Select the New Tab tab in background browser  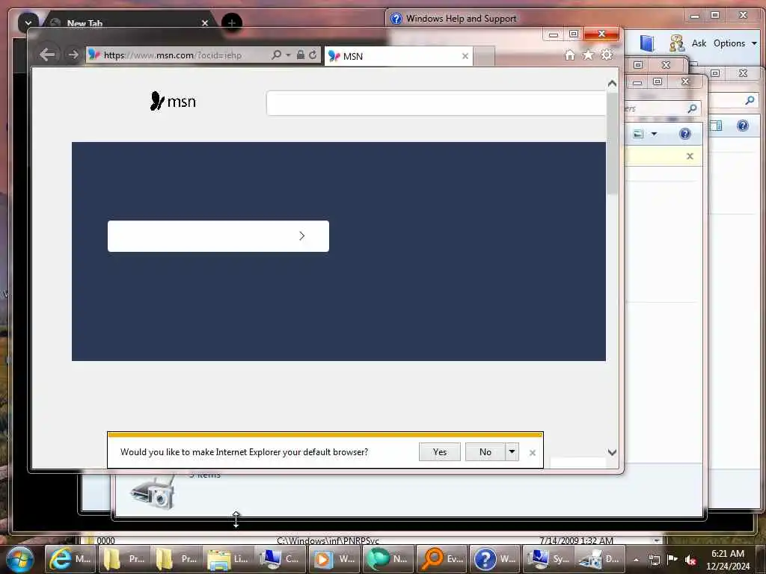pos(129,23)
